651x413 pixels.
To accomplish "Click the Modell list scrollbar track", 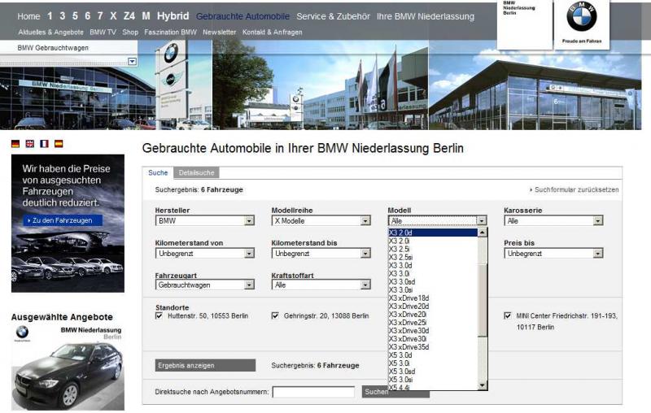I will click(x=482, y=358).
